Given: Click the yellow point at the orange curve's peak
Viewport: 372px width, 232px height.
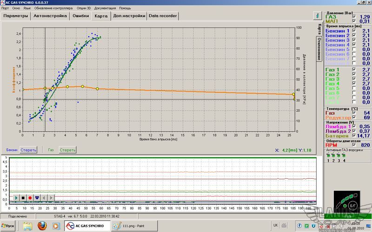Looking at the screenshot, I should 82,86.
